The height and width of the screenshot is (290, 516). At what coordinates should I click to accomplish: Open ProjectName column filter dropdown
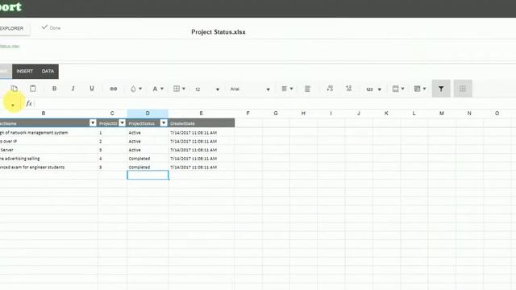[93, 123]
